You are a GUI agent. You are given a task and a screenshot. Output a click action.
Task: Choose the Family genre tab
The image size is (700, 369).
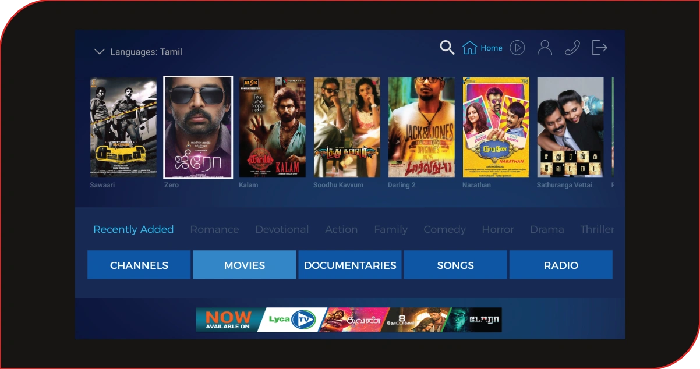[391, 229]
